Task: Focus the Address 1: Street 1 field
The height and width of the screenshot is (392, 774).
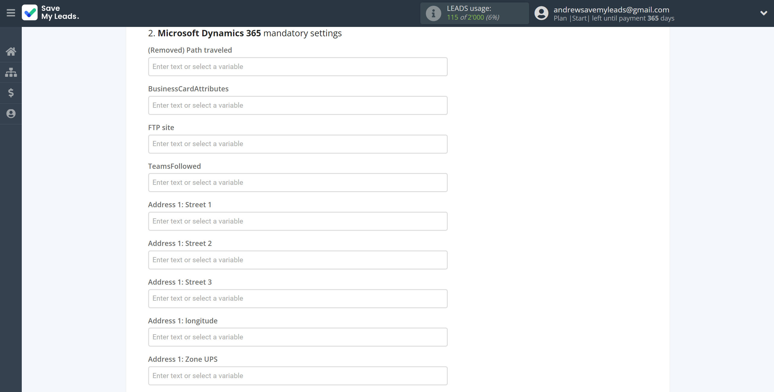Action: point(298,221)
